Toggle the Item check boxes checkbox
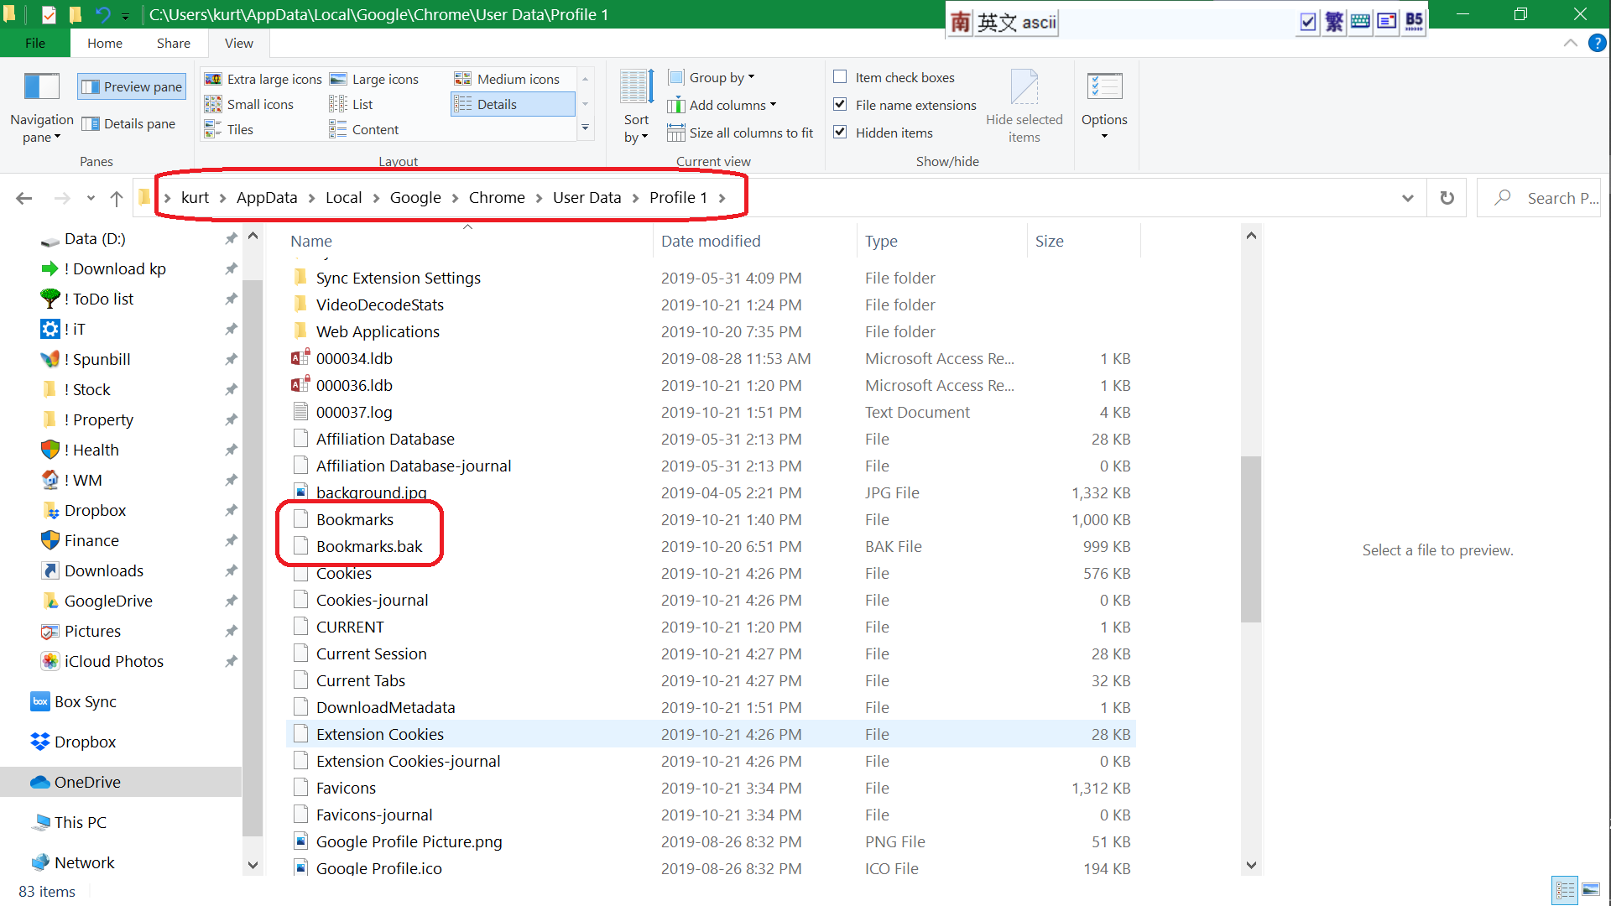The width and height of the screenshot is (1611, 906). tap(840, 76)
